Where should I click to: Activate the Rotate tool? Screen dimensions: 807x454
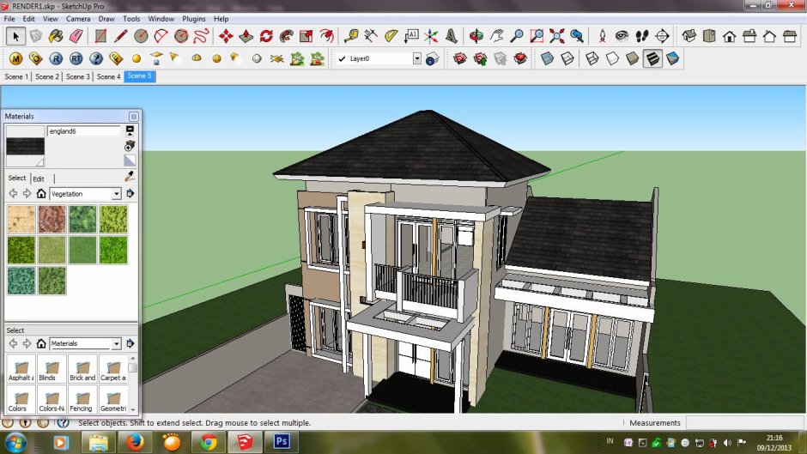pyautogui.click(x=266, y=36)
